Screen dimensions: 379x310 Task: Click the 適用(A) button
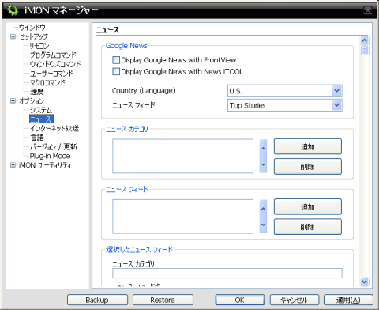(348, 300)
